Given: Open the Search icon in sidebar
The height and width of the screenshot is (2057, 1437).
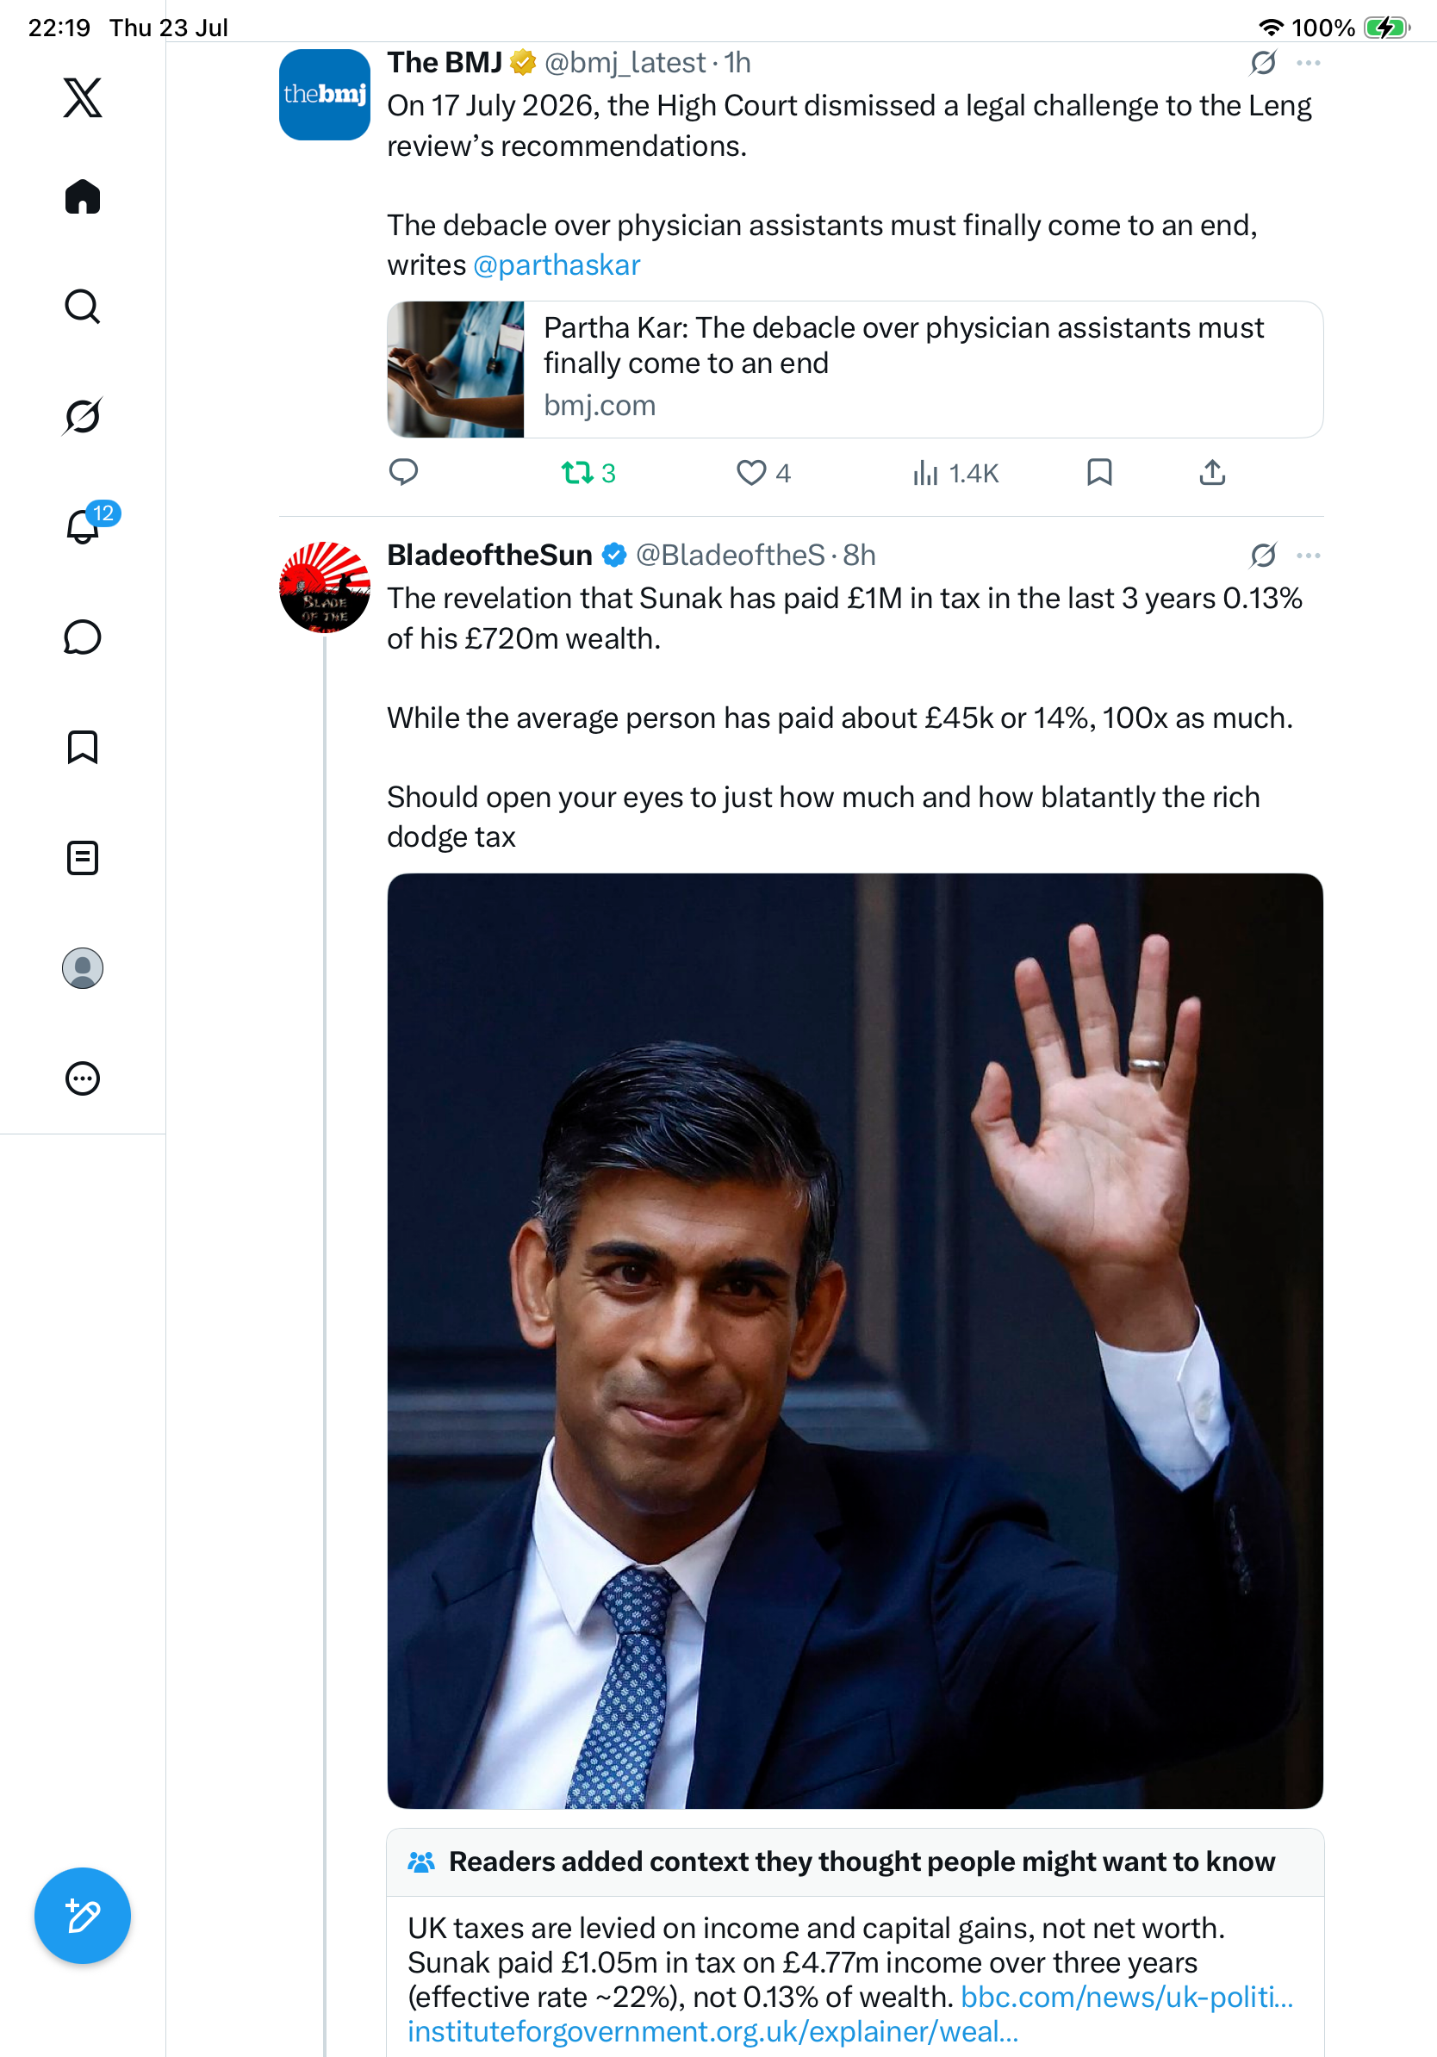Looking at the screenshot, I should point(83,307).
